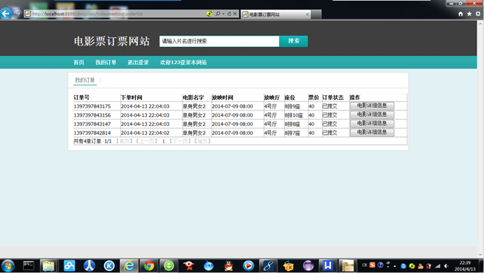Open a new blank browser tab
The width and height of the screenshot is (485, 274).
(316, 14)
